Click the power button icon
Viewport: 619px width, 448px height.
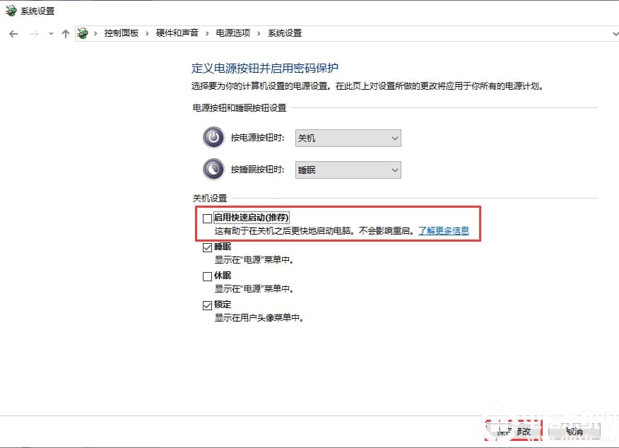pyautogui.click(x=213, y=137)
